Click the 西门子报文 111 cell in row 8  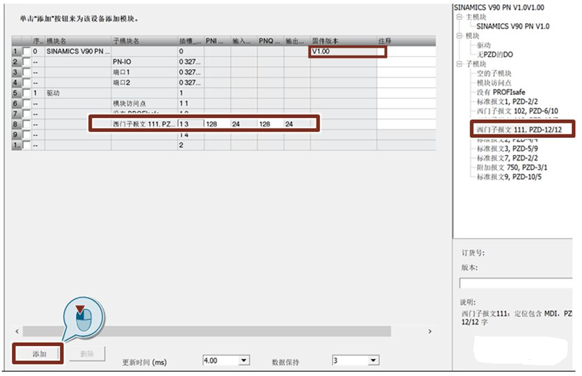(144, 124)
